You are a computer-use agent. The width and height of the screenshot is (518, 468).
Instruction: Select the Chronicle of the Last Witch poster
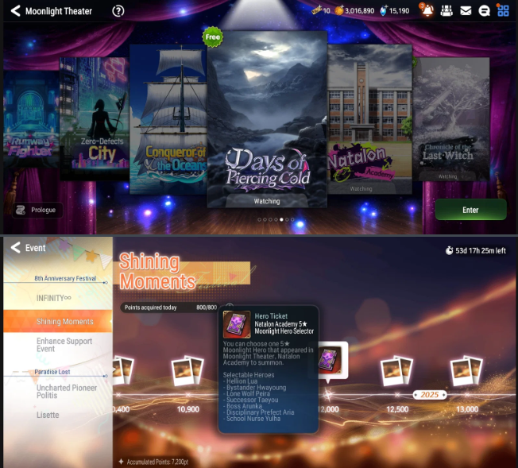pos(451,119)
